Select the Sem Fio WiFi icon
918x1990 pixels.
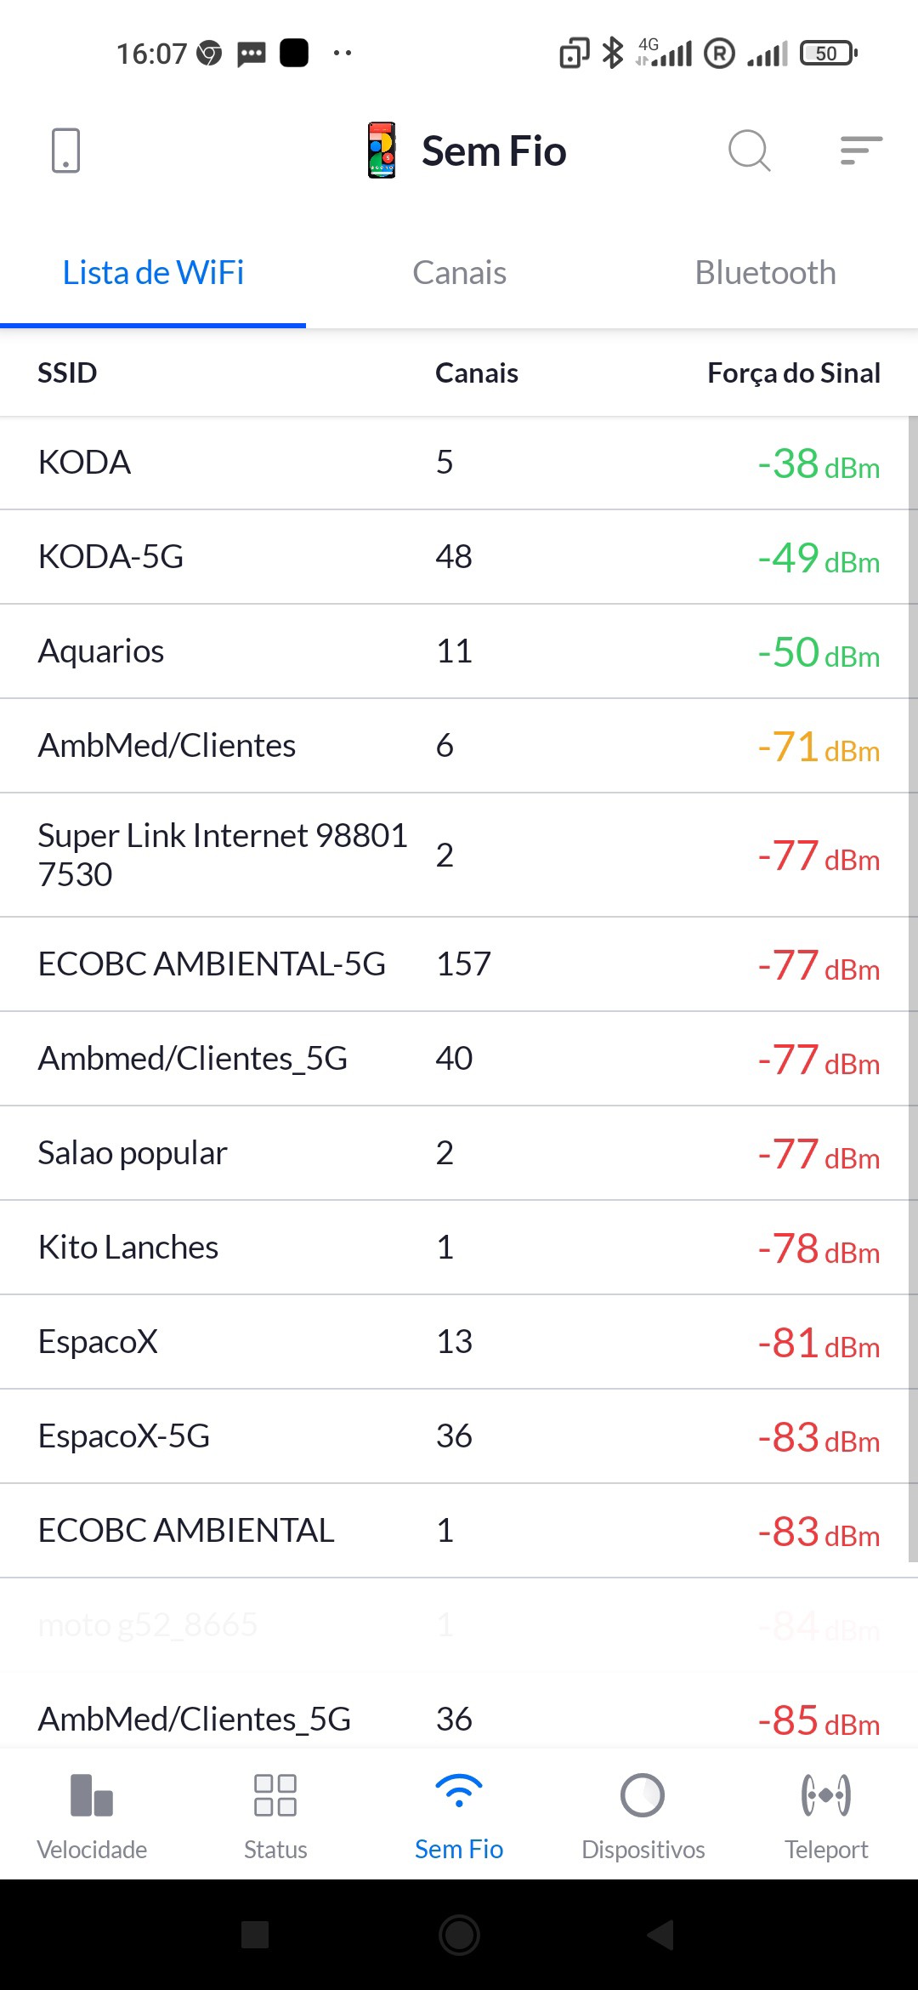[x=459, y=1793]
